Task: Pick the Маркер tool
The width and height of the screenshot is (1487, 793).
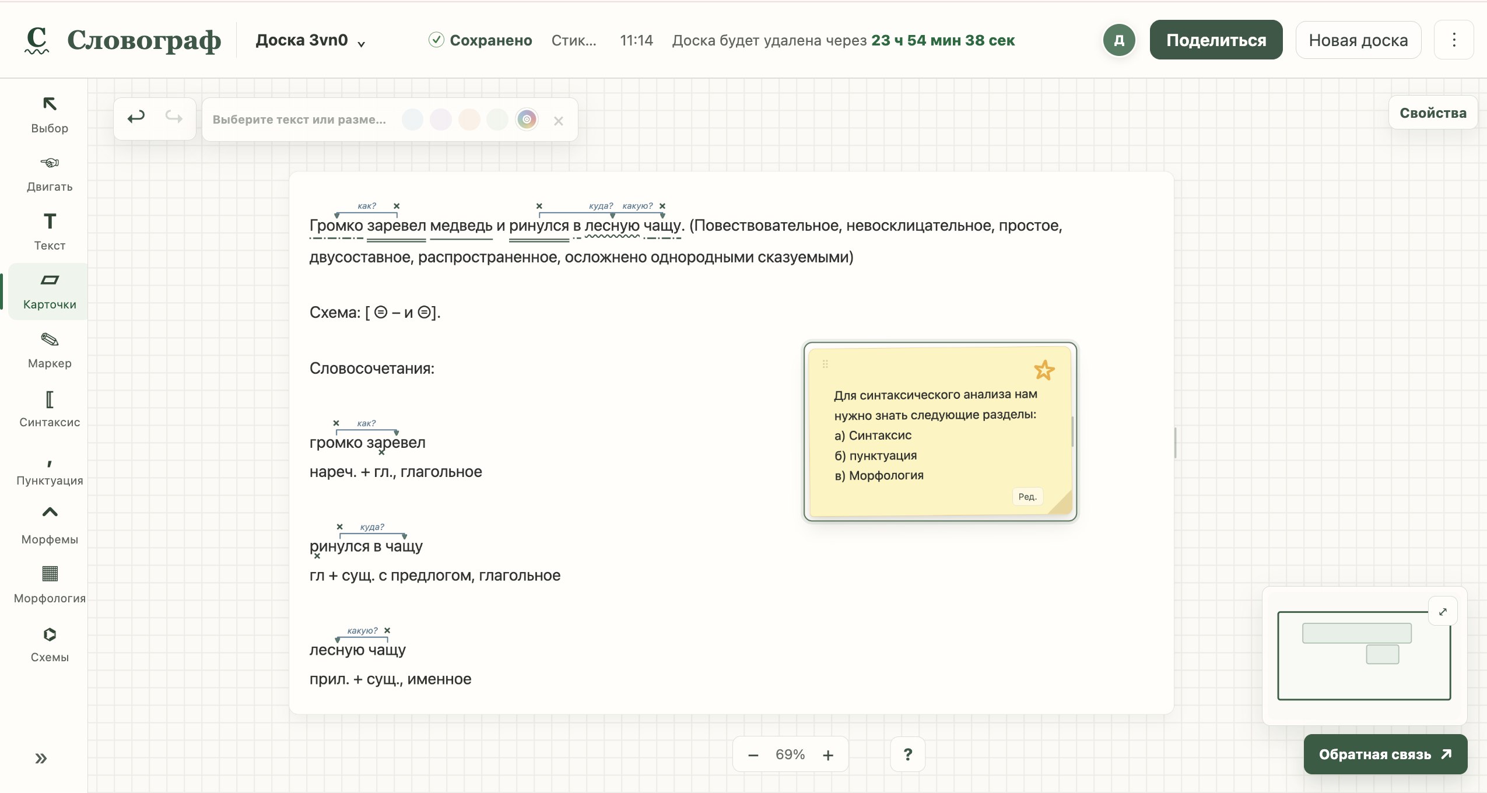Action: click(x=50, y=350)
